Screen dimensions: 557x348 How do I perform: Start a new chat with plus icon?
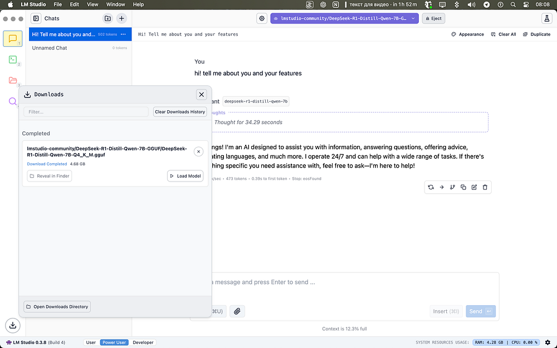[x=121, y=18]
